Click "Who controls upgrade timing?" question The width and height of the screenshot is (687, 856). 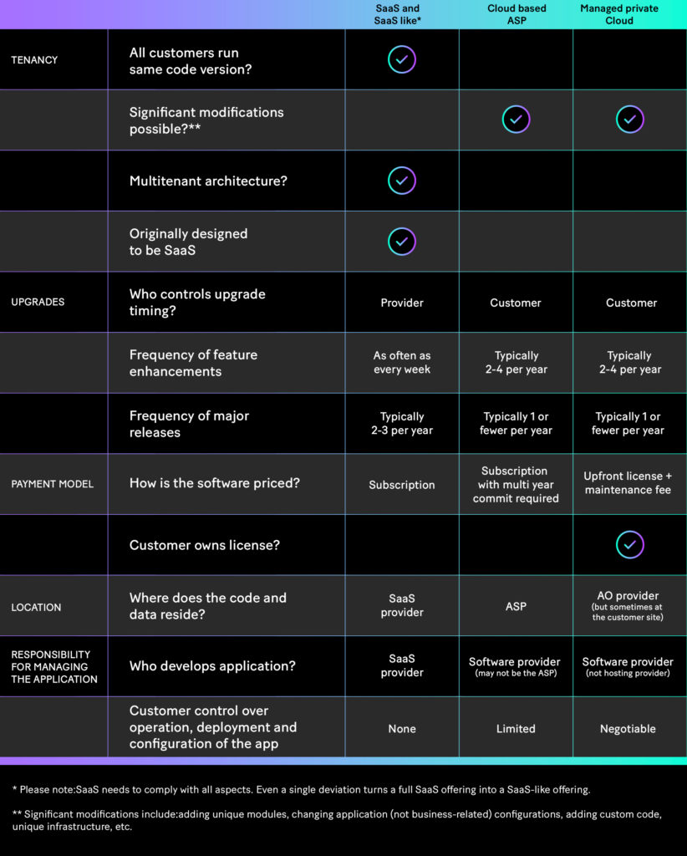point(197,302)
